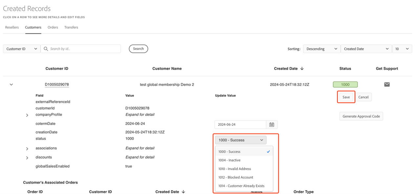420x194 pixels.
Task: Choose 1012 - Blocked Account option
Action: pos(236,177)
